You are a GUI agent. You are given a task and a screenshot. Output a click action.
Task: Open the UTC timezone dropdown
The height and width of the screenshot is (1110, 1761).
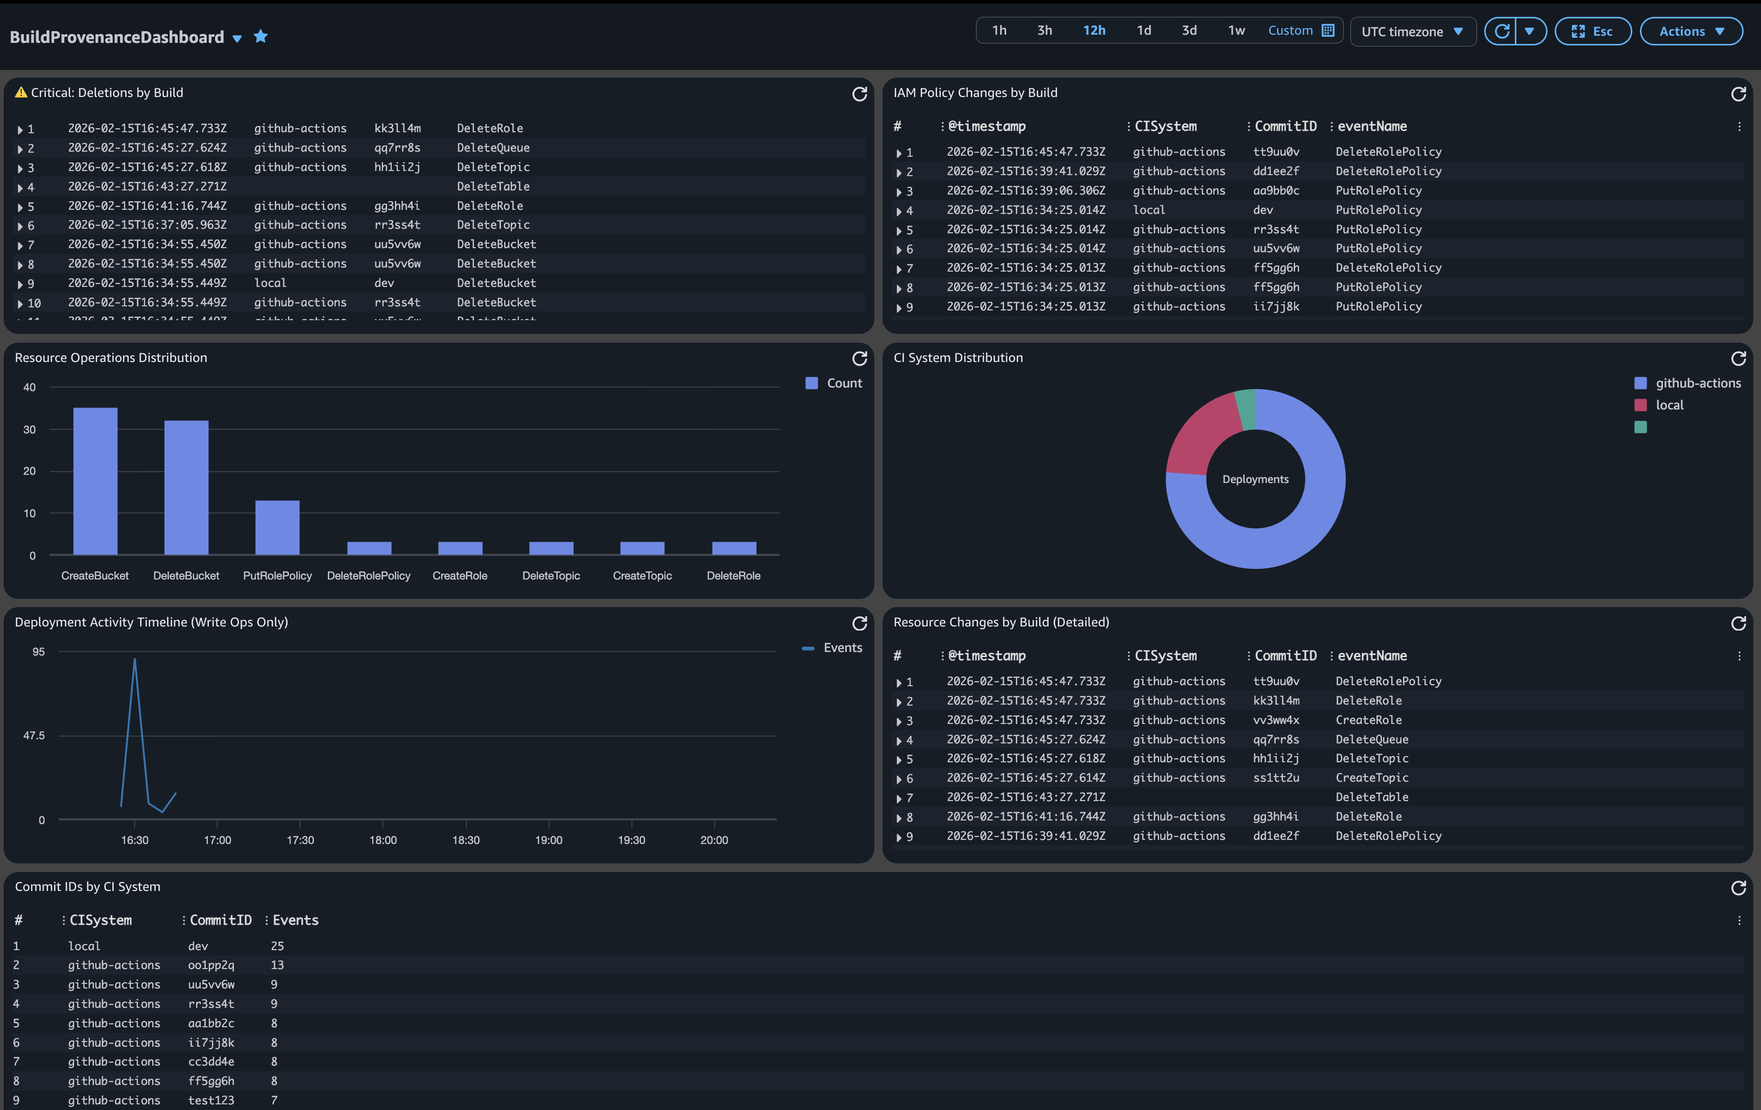coord(1412,31)
